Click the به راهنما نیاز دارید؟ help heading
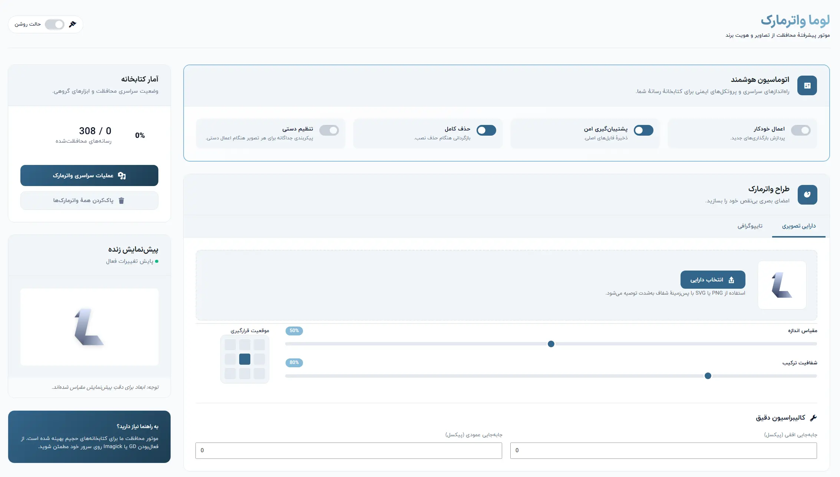The height and width of the screenshot is (477, 840). (138, 427)
